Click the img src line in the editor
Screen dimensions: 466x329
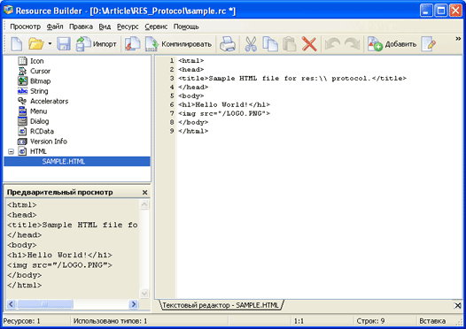point(224,113)
